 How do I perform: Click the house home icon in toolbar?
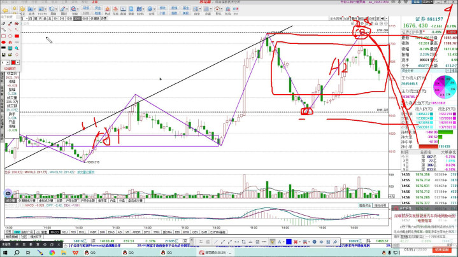(x=217, y=10)
